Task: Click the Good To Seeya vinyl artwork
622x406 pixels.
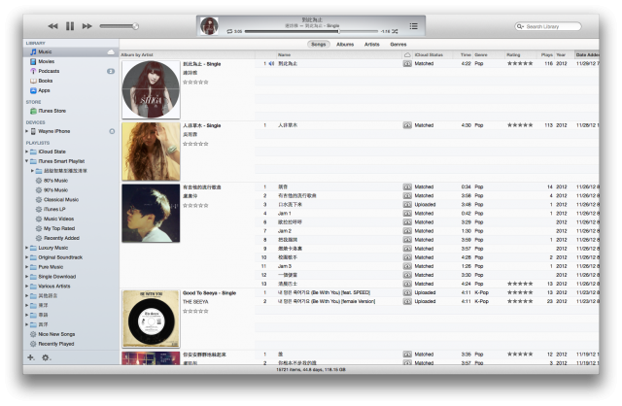Action: (x=151, y=319)
